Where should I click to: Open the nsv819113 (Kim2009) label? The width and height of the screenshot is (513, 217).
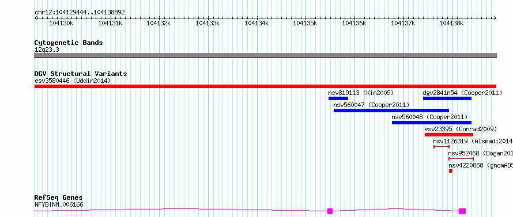361,93
